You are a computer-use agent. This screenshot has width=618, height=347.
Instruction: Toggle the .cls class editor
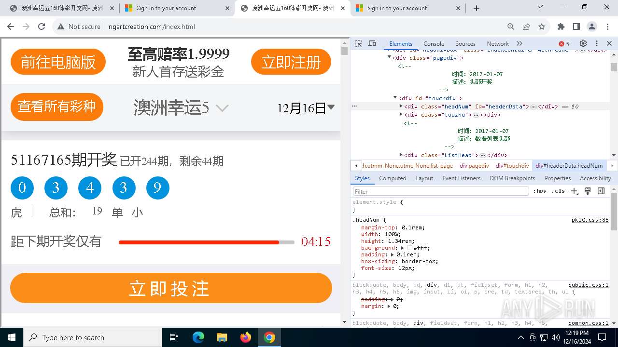click(x=558, y=191)
